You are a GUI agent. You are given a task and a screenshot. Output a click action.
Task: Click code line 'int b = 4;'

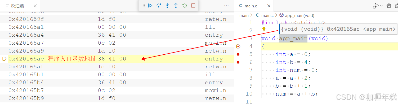pos(293,62)
